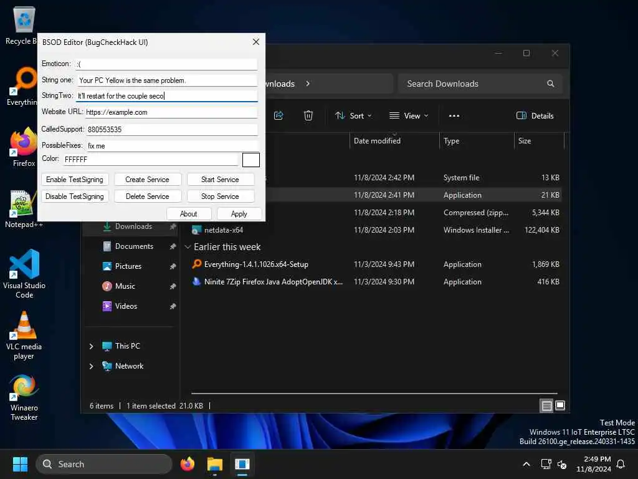Open Notepad++ desktop shortcut
Viewport: 638px width, 479px height.
tap(24, 208)
